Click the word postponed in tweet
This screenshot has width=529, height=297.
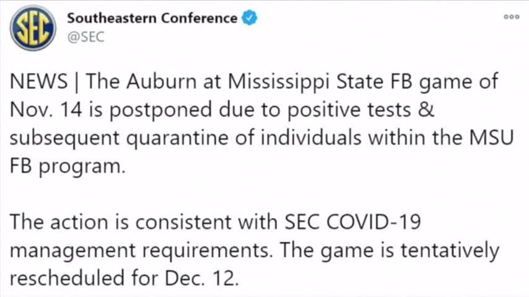point(161,111)
